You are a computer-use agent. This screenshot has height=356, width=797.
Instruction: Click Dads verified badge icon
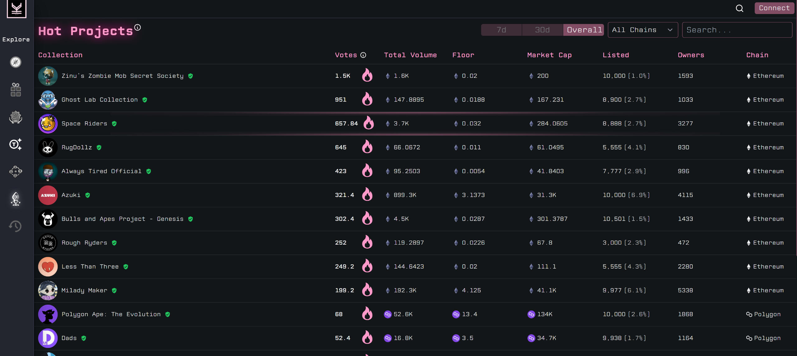(x=84, y=338)
